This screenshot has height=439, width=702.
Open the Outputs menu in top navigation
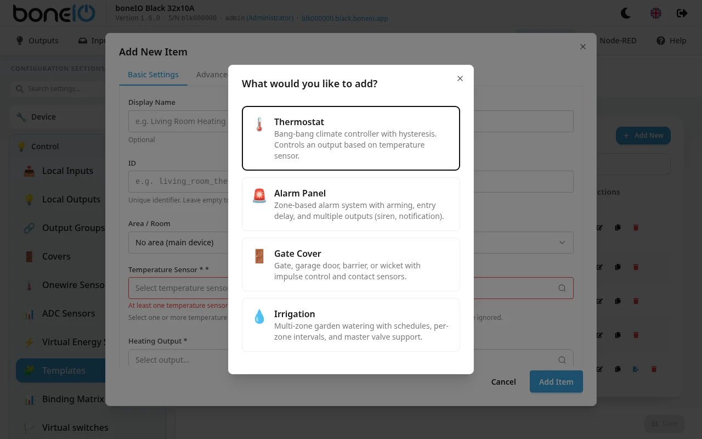(37, 41)
